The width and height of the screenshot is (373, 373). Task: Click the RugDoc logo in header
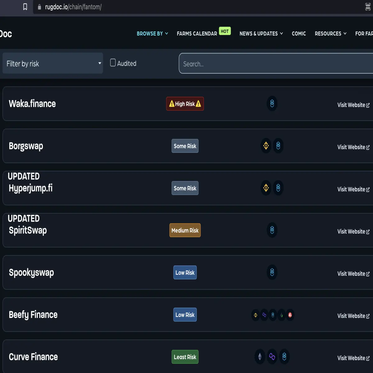[x=6, y=34]
